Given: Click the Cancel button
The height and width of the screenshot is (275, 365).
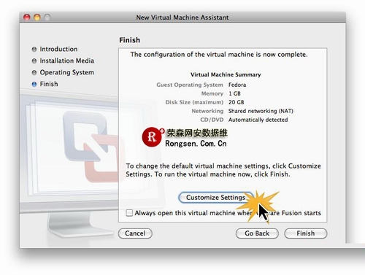Looking at the screenshot, I should point(135,233).
